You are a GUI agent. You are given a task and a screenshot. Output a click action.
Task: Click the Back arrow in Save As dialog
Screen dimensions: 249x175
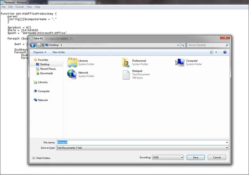(x=33, y=45)
